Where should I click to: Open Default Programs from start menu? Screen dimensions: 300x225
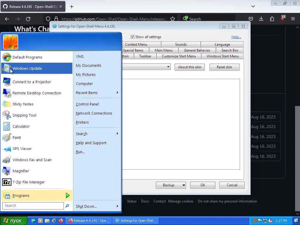pos(37,57)
